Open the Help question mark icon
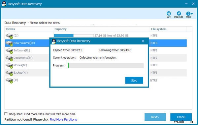 pyautogui.click(x=188, y=14)
